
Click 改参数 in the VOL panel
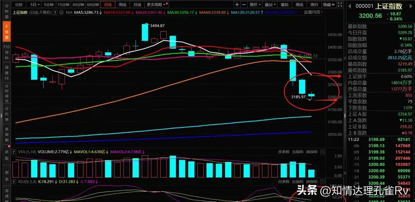[284, 152]
